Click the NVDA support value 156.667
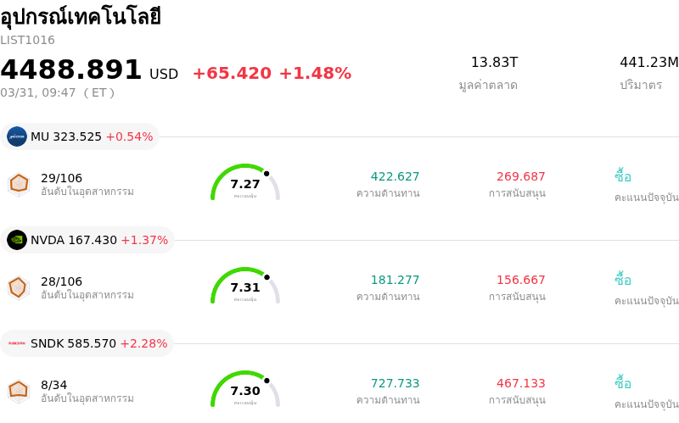 (521, 281)
